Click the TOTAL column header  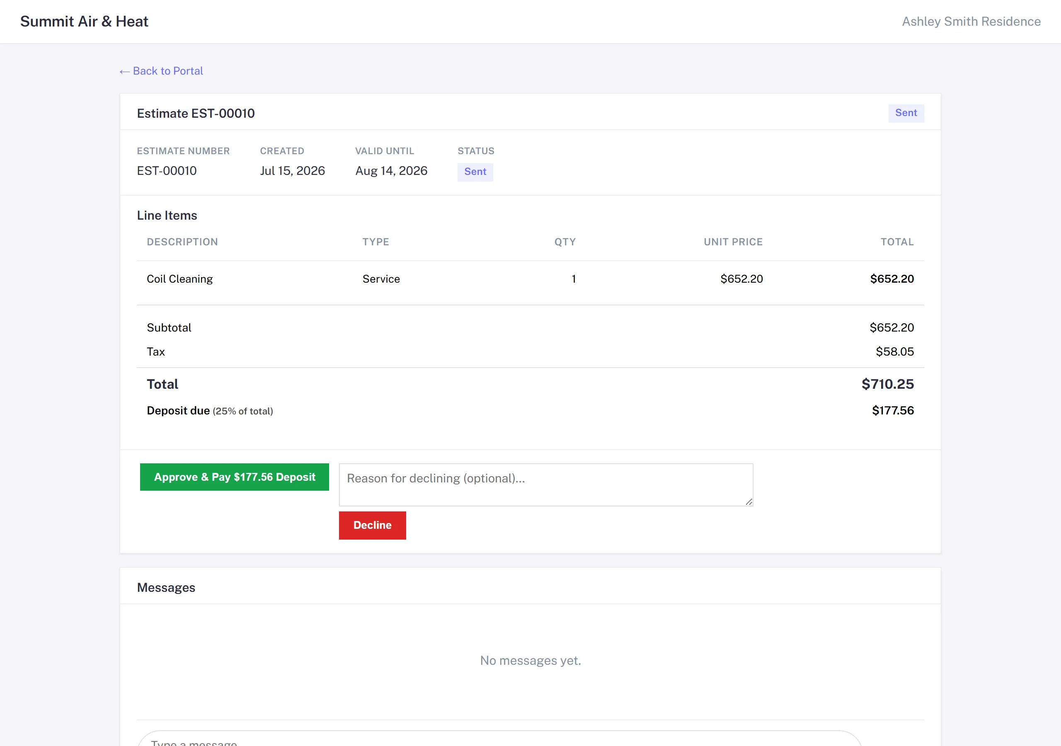(x=897, y=242)
